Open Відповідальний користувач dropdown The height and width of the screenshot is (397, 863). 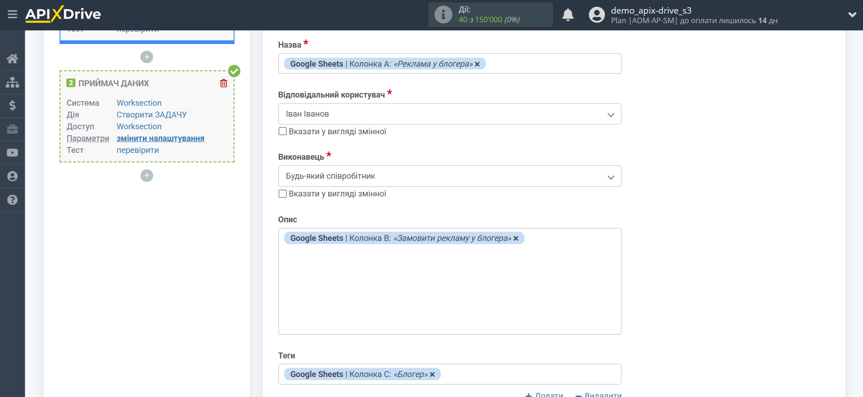pos(449,114)
